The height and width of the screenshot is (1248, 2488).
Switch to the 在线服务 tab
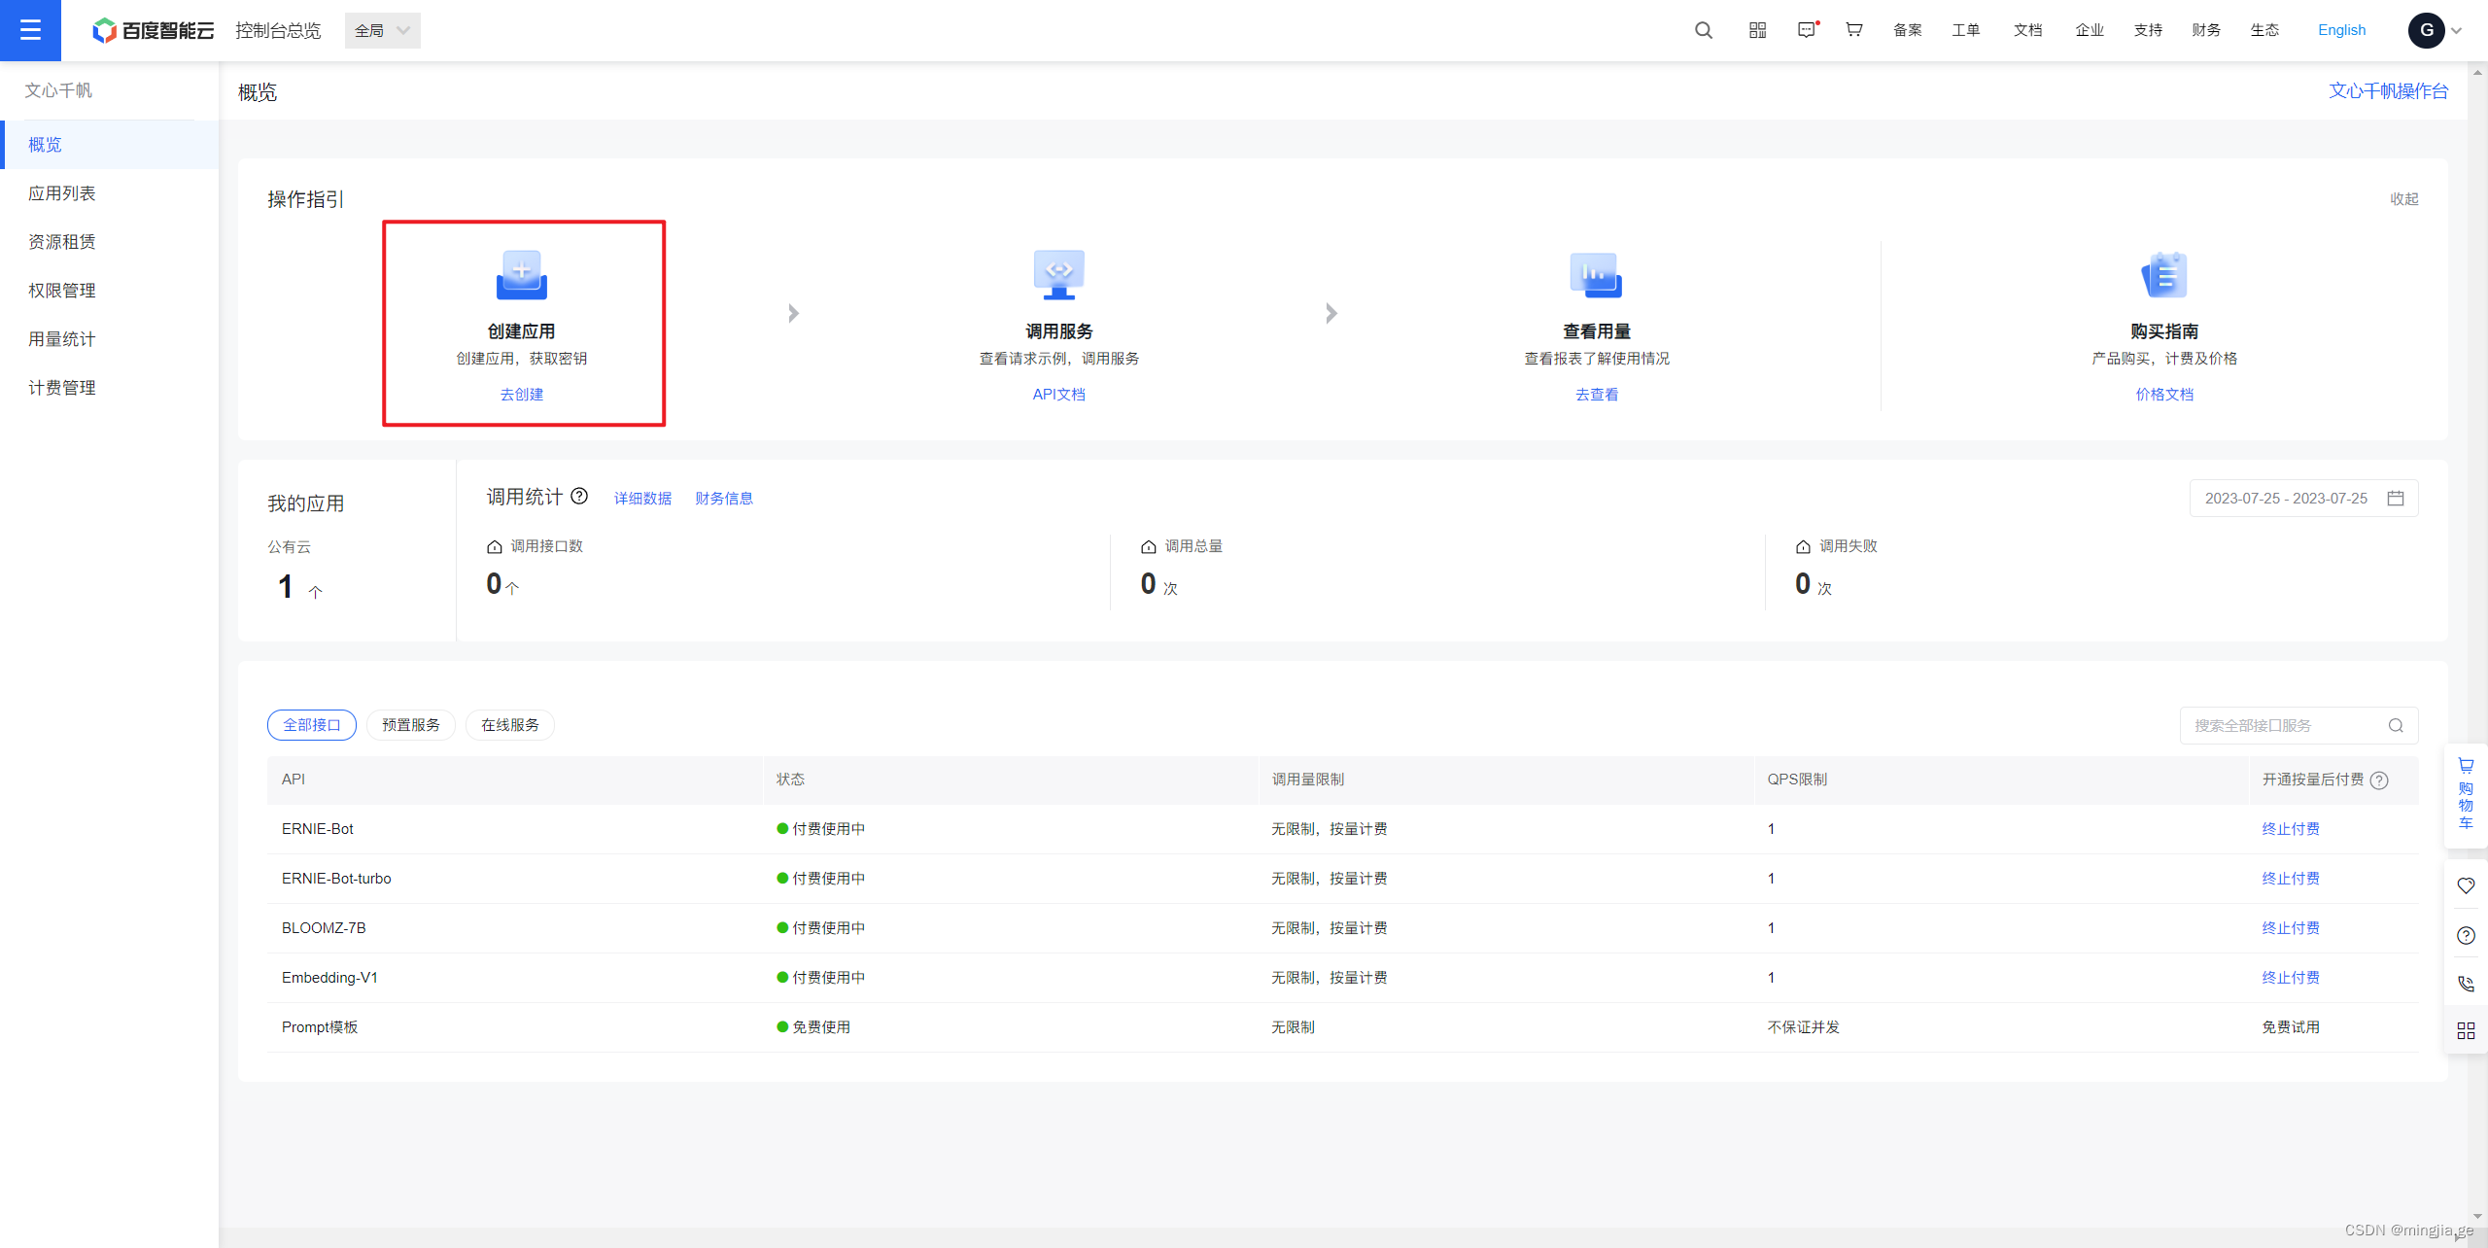[510, 725]
